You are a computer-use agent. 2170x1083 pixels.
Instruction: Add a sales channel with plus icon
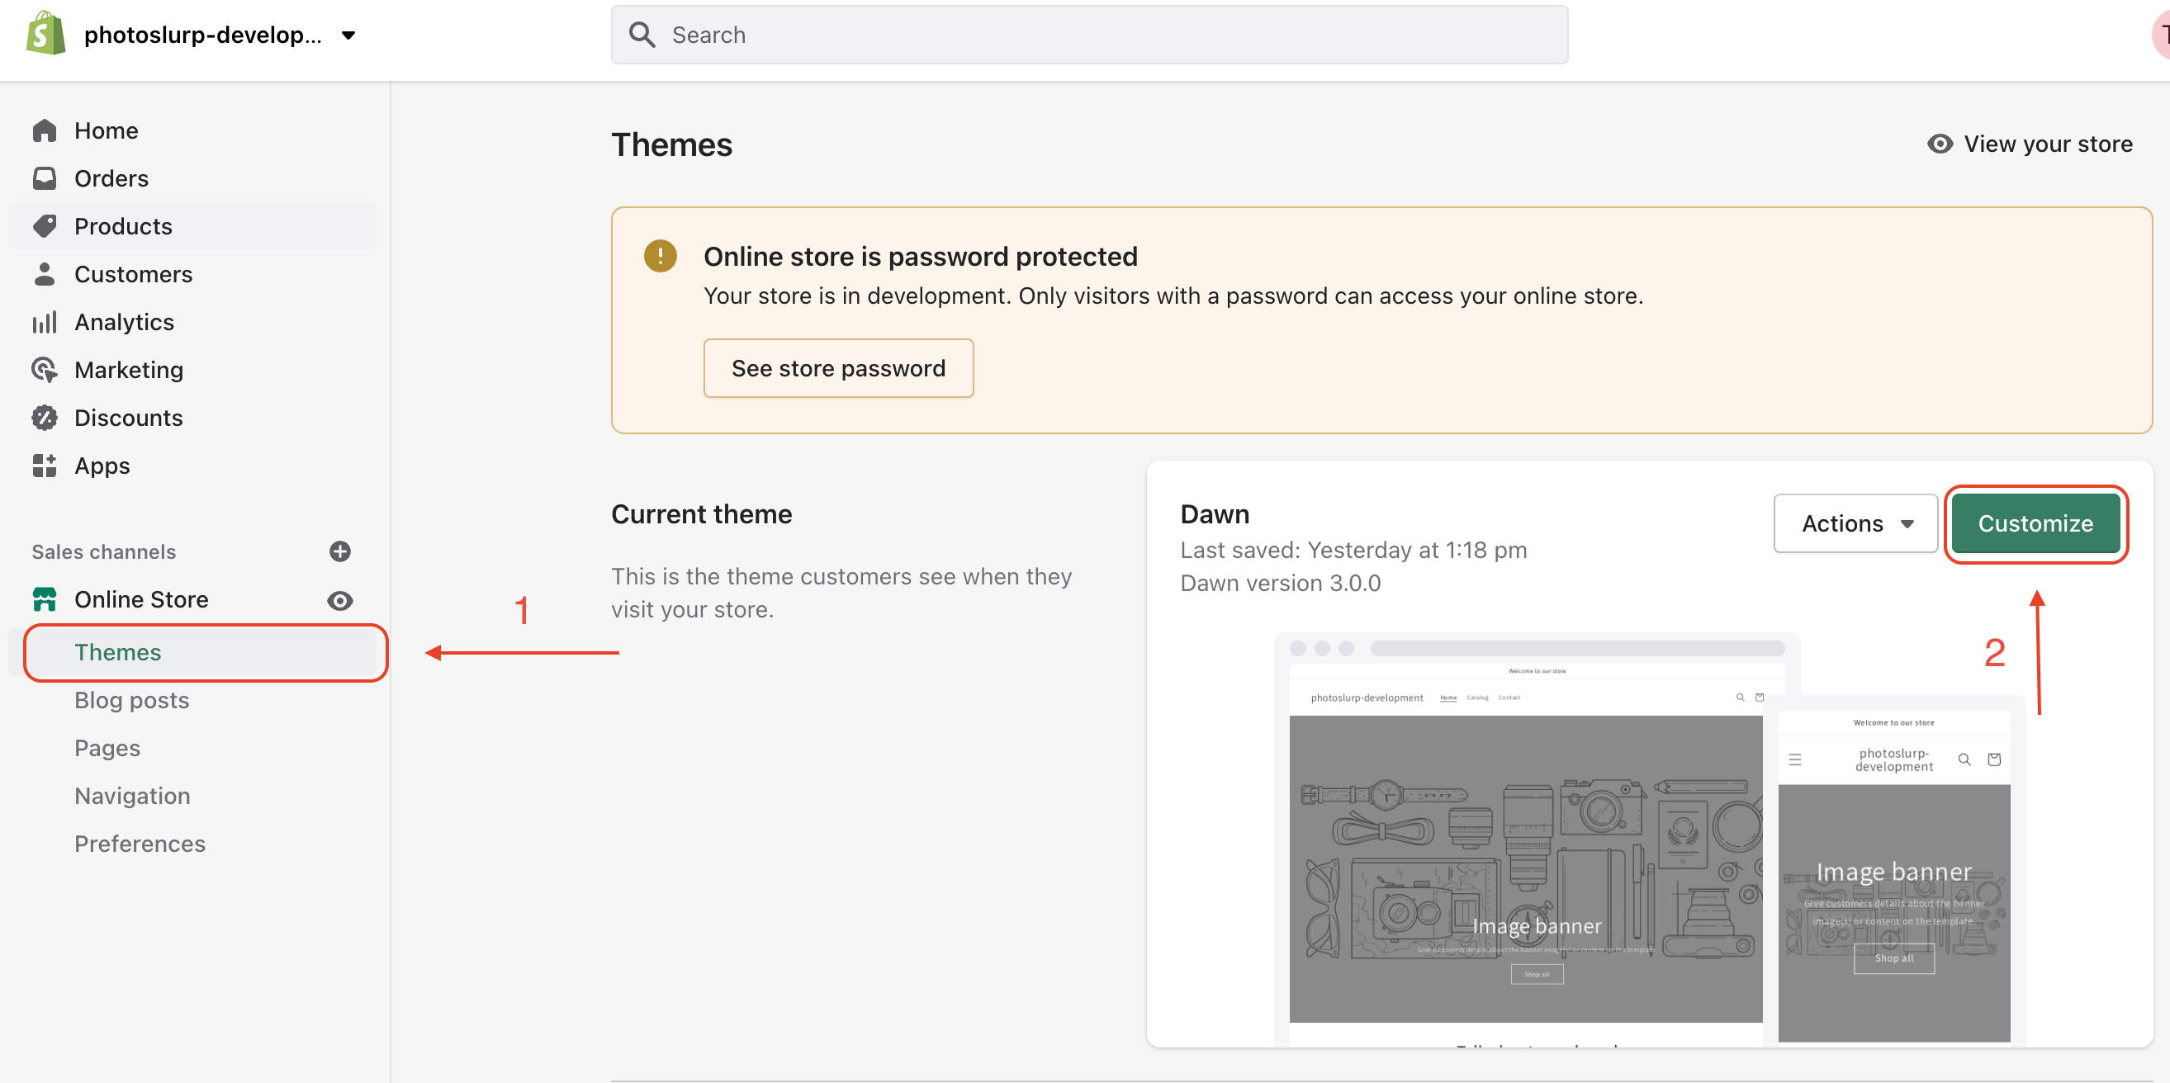click(339, 551)
